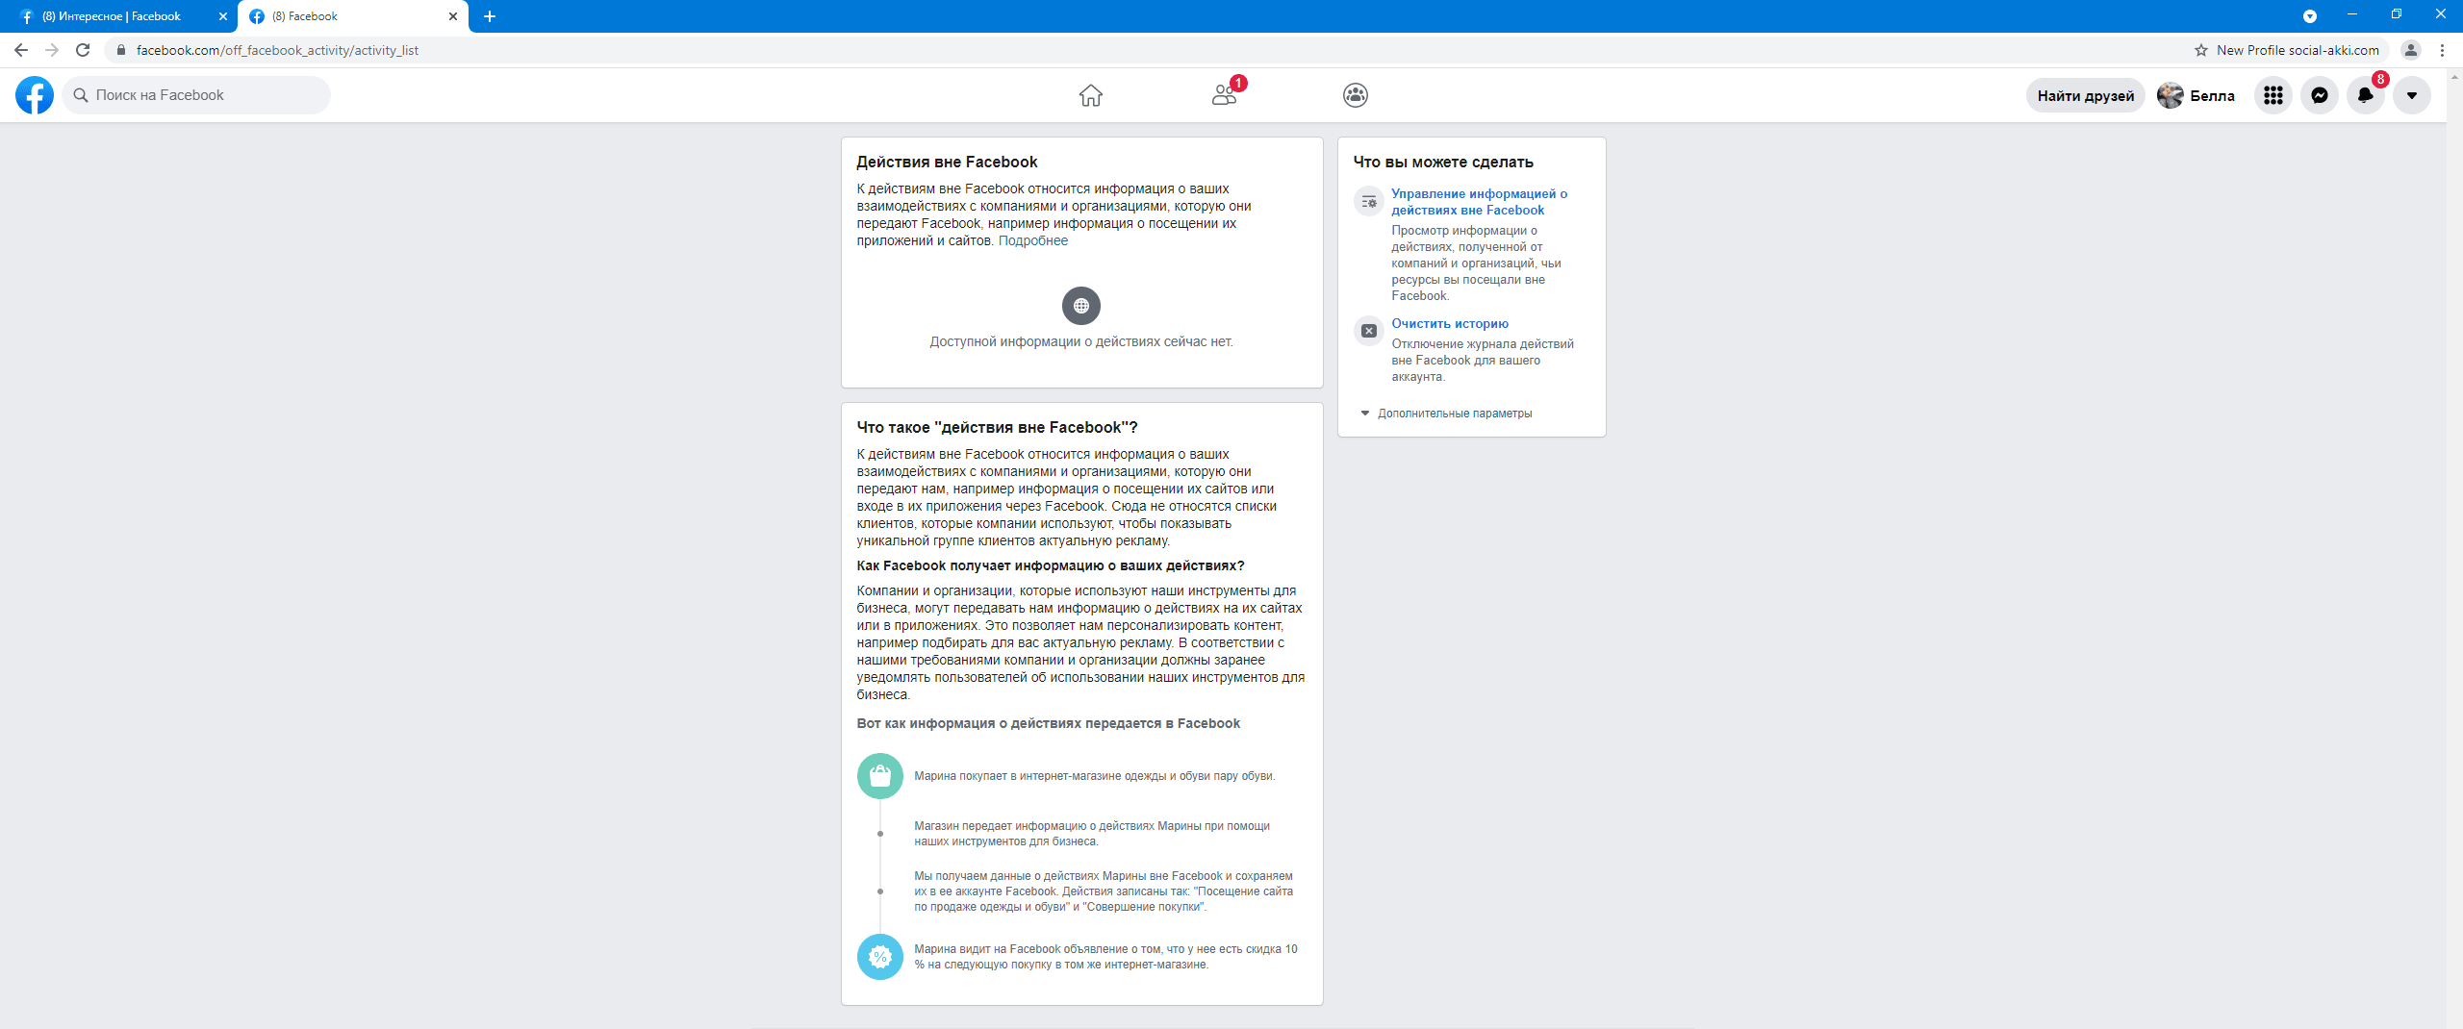Bookmark this page with star icon
Viewport: 2463px width, 1029px height.
point(2201,50)
